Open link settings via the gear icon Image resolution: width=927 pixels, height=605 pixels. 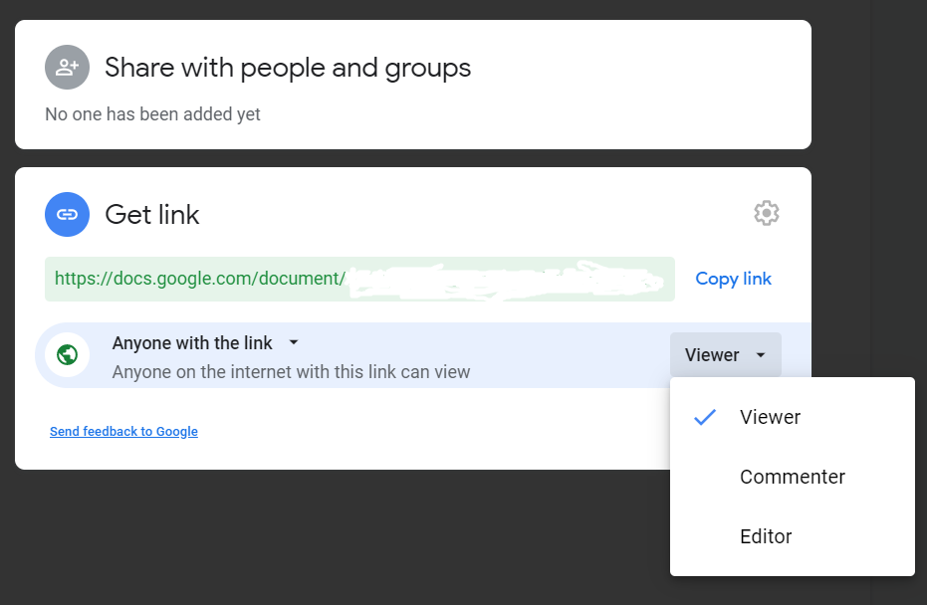pos(766,213)
